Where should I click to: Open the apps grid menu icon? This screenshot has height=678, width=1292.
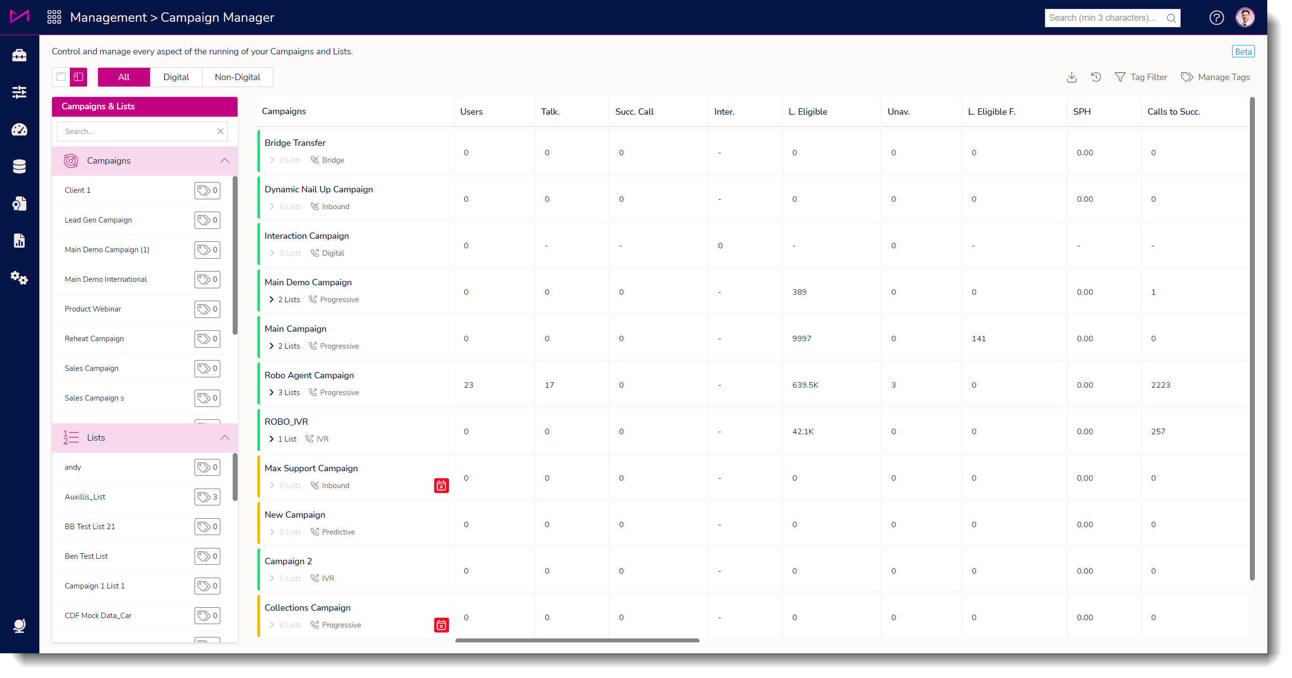pyautogui.click(x=54, y=17)
